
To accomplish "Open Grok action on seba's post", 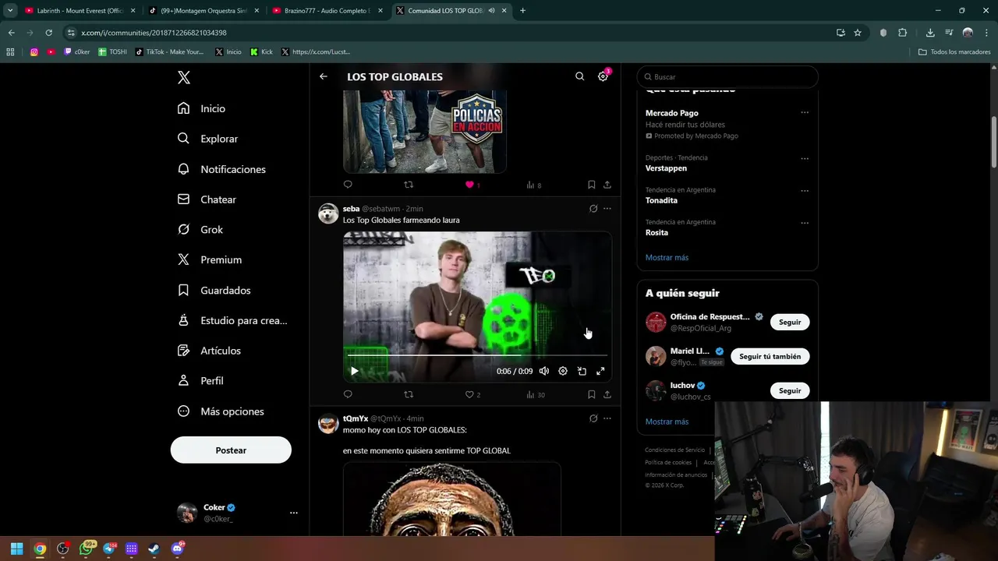I will (593, 209).
